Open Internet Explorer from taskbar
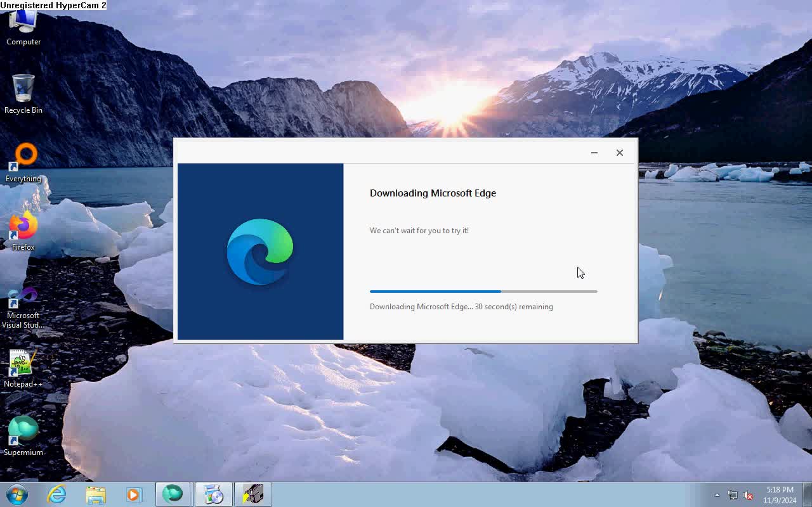 57,494
